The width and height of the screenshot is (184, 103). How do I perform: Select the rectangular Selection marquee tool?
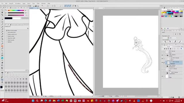(x=2, y=17)
